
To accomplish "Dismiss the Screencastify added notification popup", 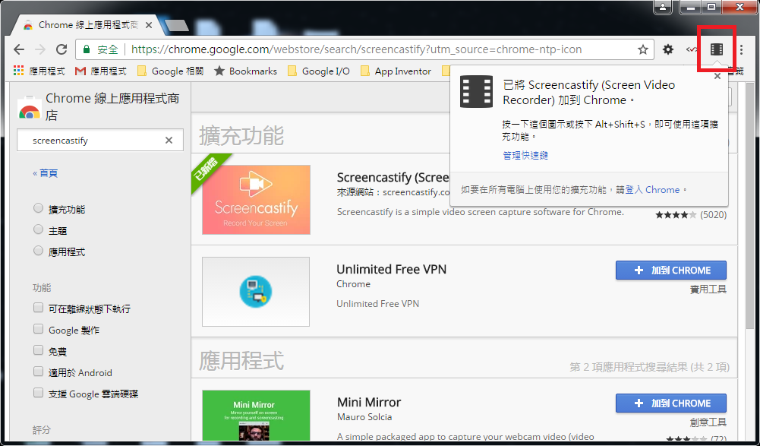I will tap(717, 76).
